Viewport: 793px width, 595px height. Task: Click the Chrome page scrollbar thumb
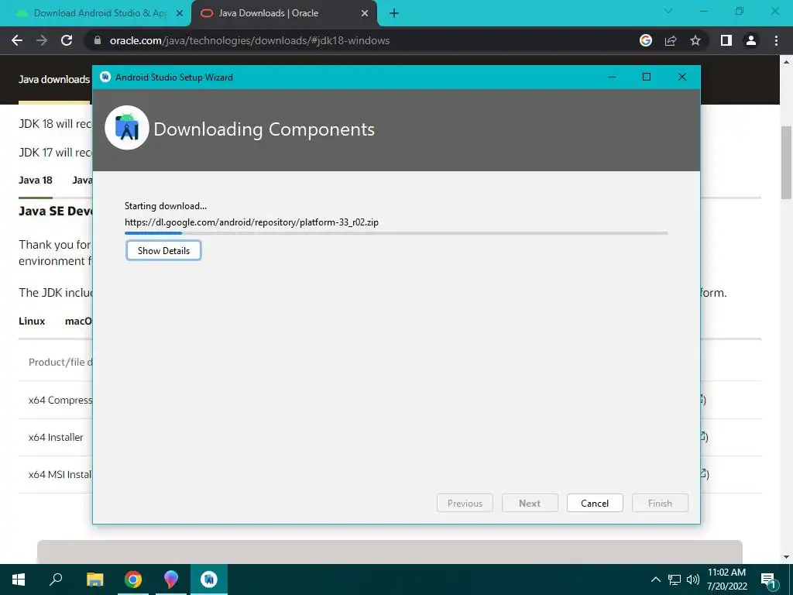coord(787,162)
